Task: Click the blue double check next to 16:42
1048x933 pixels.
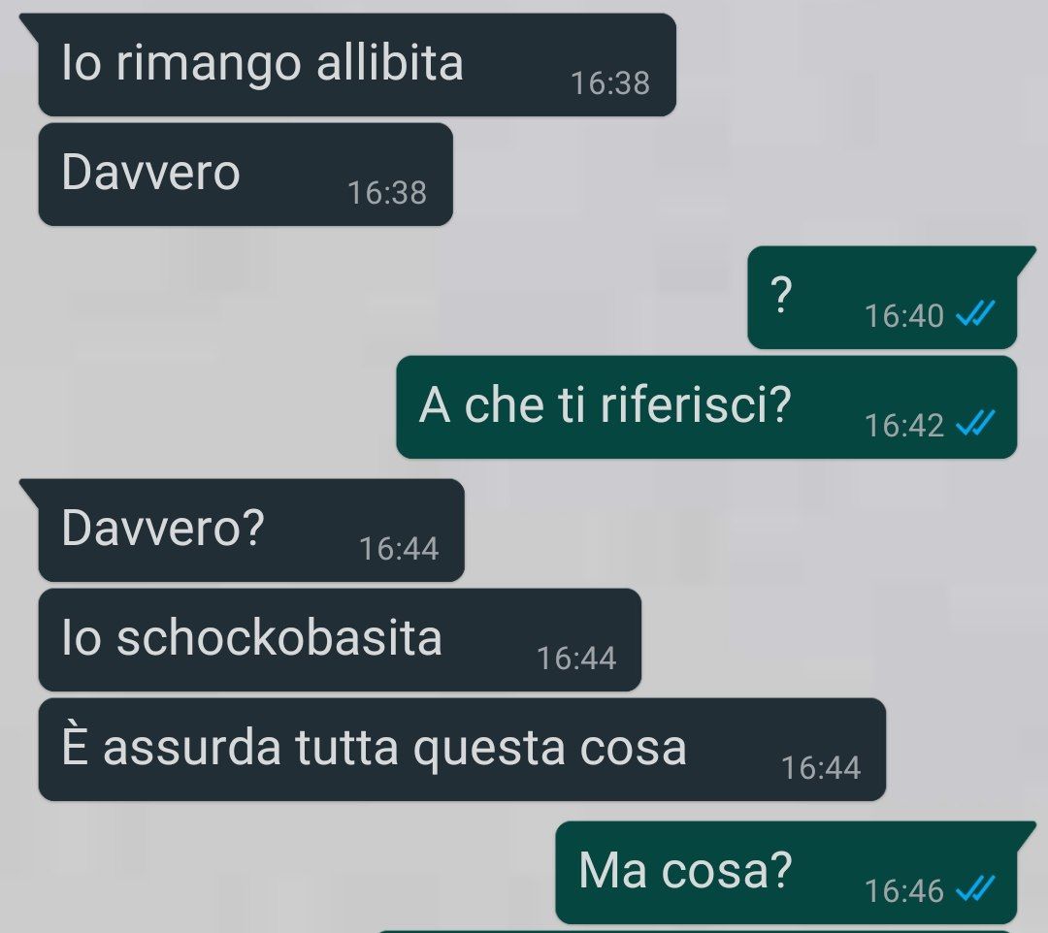Action: pos(976,422)
